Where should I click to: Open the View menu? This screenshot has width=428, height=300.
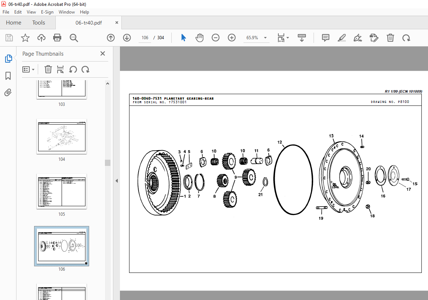32,12
